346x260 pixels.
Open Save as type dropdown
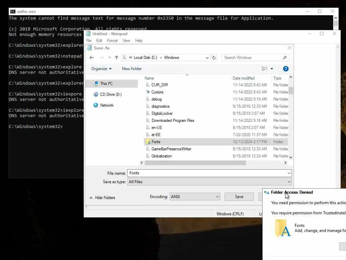[209, 182]
